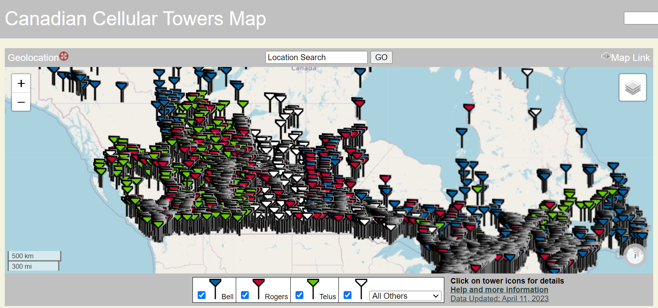The width and height of the screenshot is (658, 308).
Task: Disable the Telus towers checkbox
Action: tap(300, 295)
